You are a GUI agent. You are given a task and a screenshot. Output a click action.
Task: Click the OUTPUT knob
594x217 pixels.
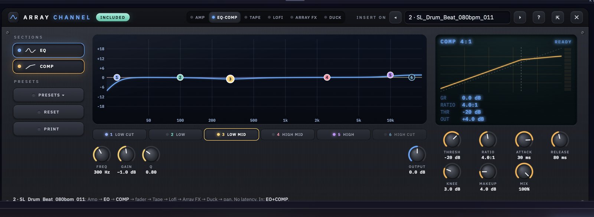point(417,154)
